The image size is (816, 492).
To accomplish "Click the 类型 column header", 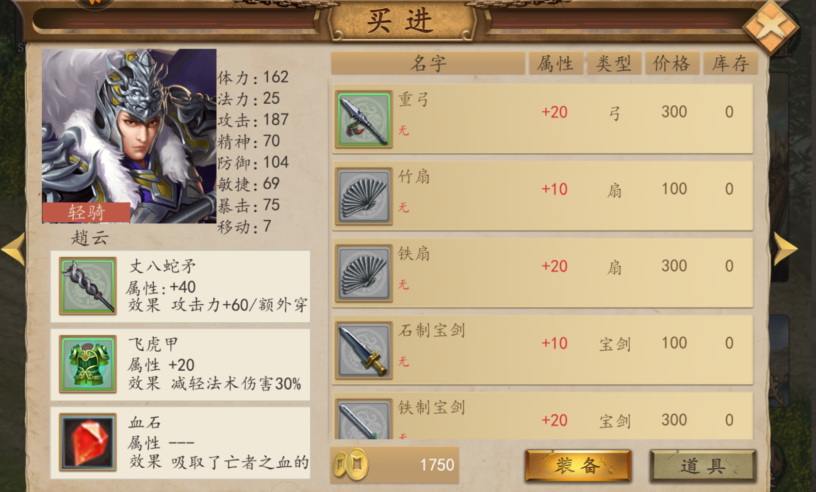I will coord(614,63).
